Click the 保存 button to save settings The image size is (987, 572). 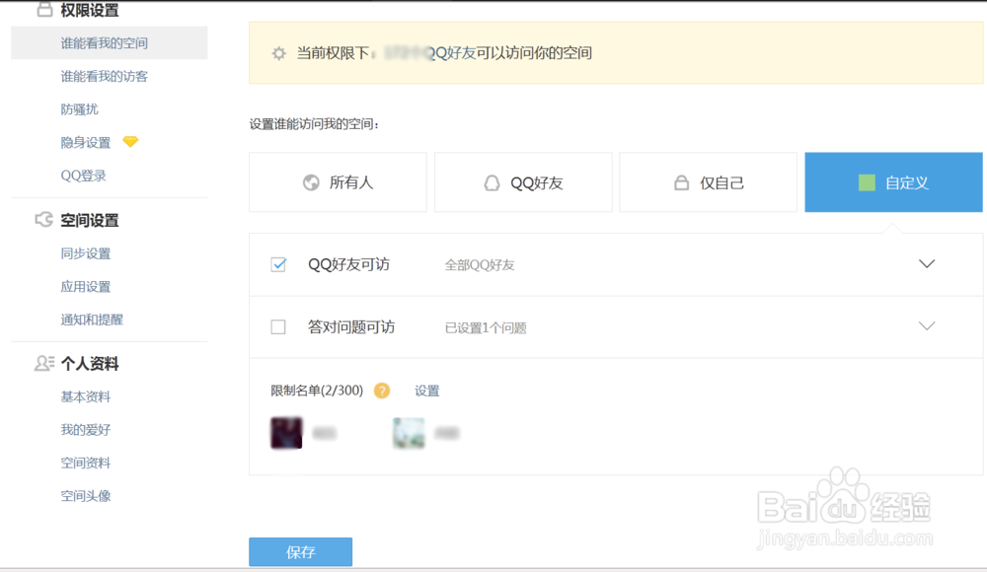point(300,551)
